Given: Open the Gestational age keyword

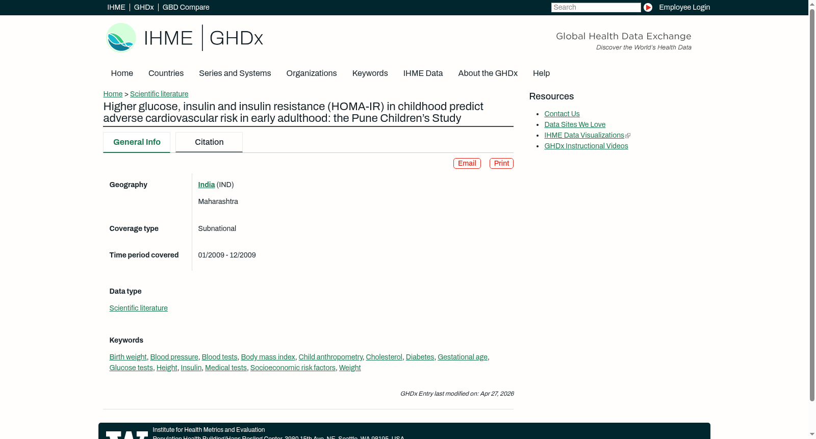Looking at the screenshot, I should click(463, 357).
